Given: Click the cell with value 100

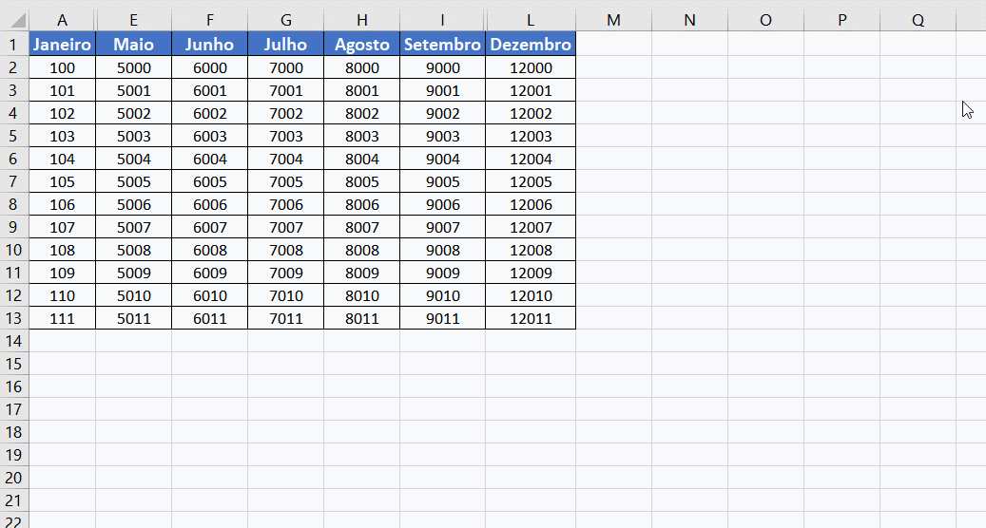Looking at the screenshot, I should click(x=62, y=67).
